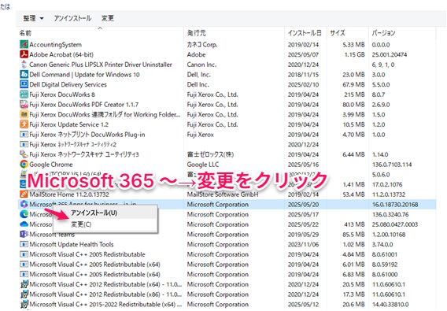This screenshot has height=311, width=447.
Task: Click the version 136.0.7103.114
Action: [x=392, y=165]
